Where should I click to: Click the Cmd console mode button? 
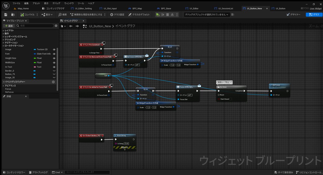pyautogui.click(x=57, y=172)
